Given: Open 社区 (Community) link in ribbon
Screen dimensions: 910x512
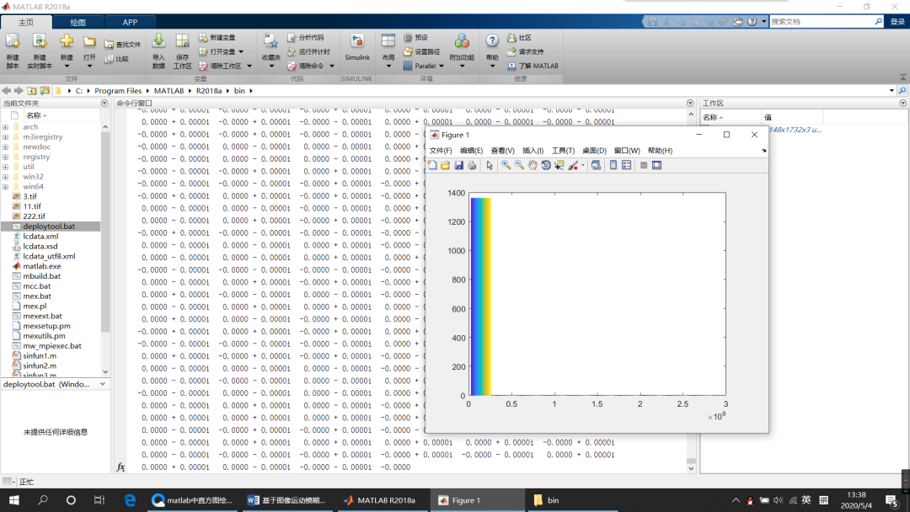Looking at the screenshot, I should tap(519, 37).
